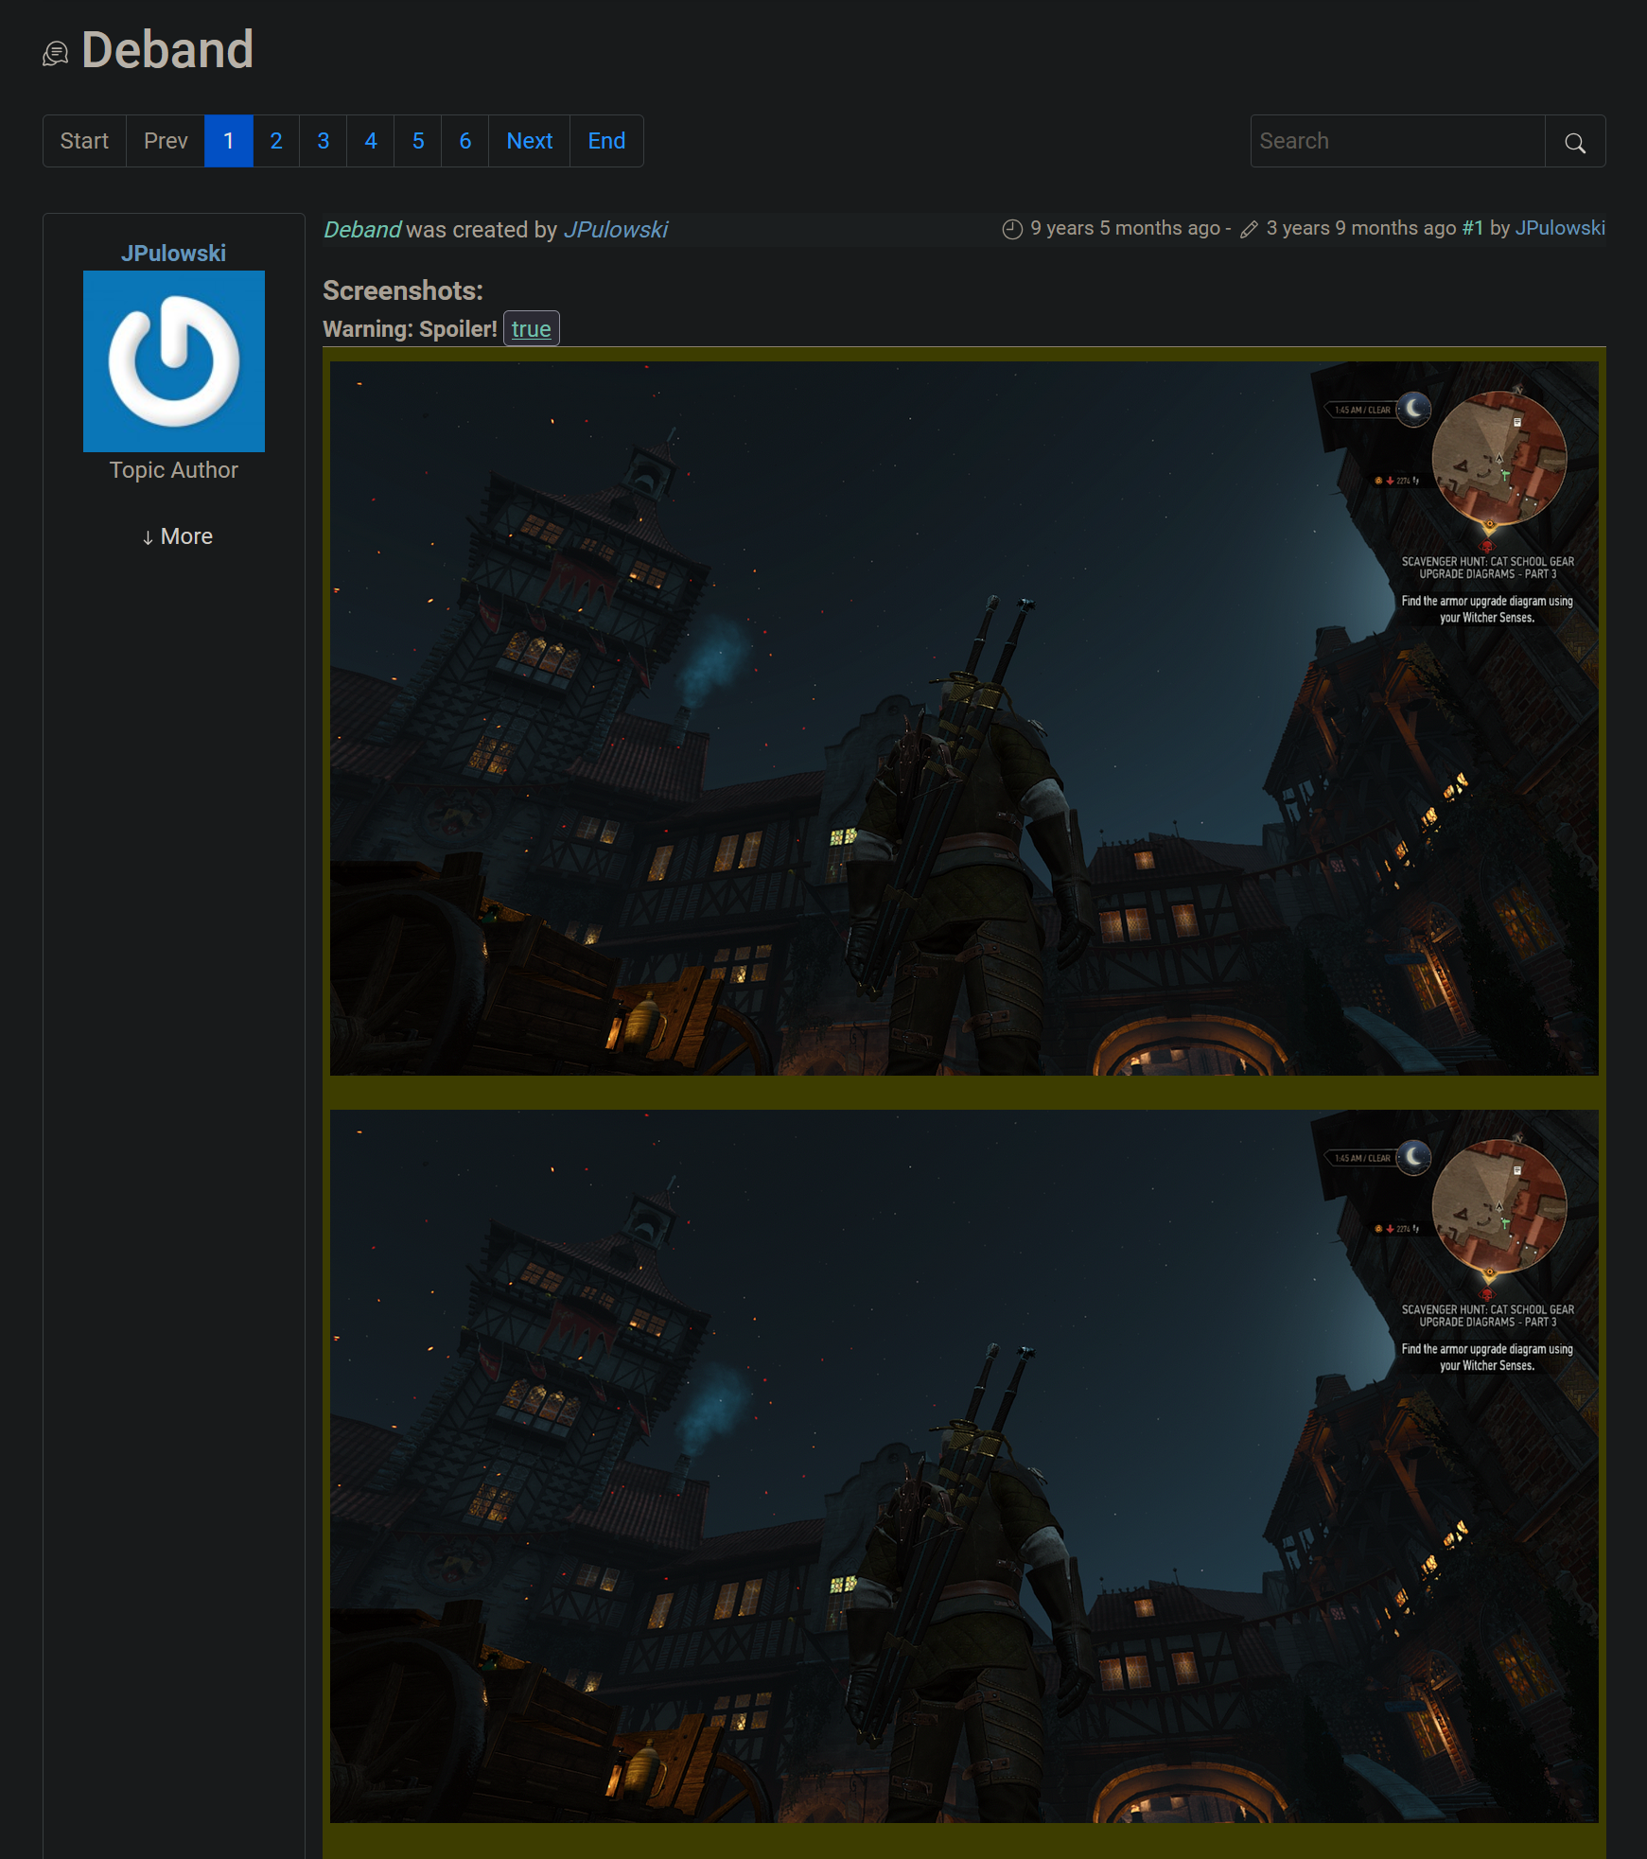1647x1859 pixels.
Task: Click the JPulowski link at the top right of the post
Action: point(1559,228)
